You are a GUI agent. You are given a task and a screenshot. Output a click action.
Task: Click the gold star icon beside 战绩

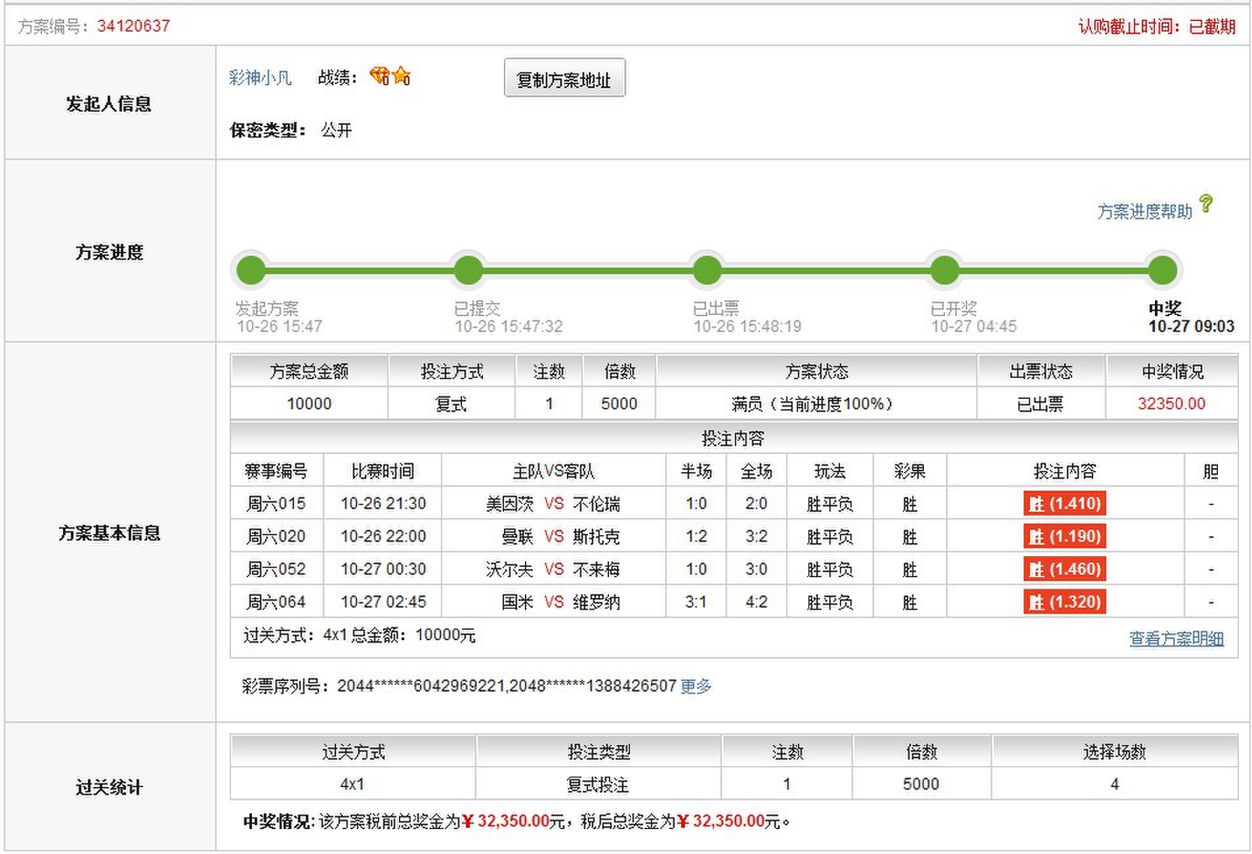click(402, 76)
